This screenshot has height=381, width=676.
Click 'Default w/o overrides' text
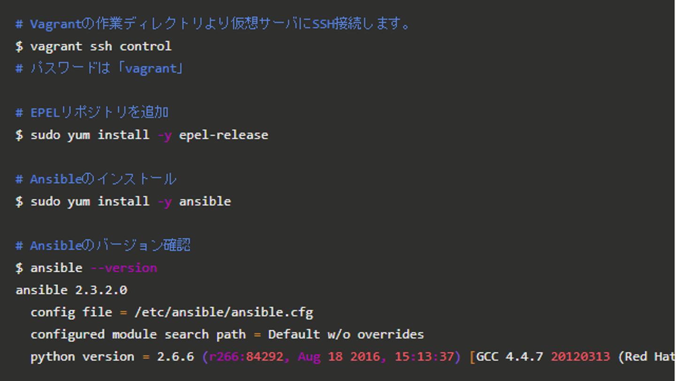(346, 335)
